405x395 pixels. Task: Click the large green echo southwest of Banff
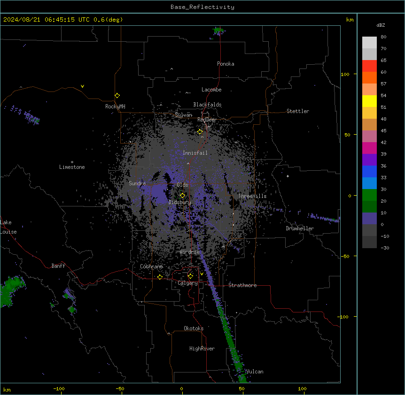pyautogui.click(x=10, y=291)
